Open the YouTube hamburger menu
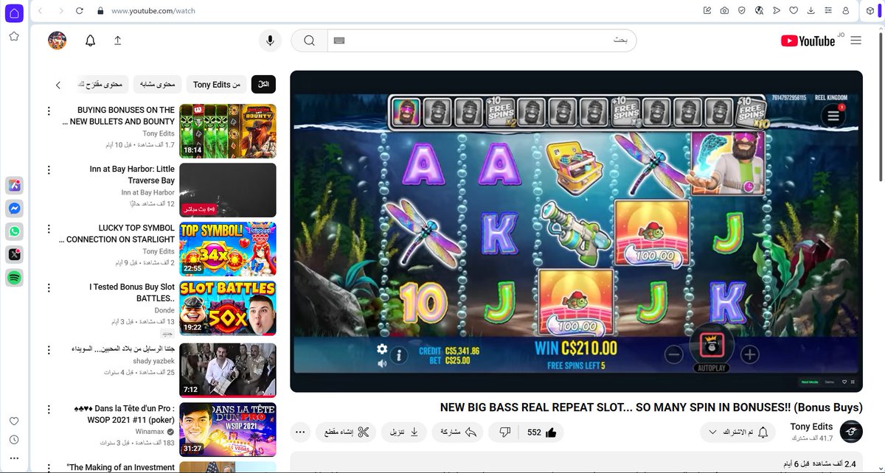The width and height of the screenshot is (885, 473). click(x=855, y=41)
